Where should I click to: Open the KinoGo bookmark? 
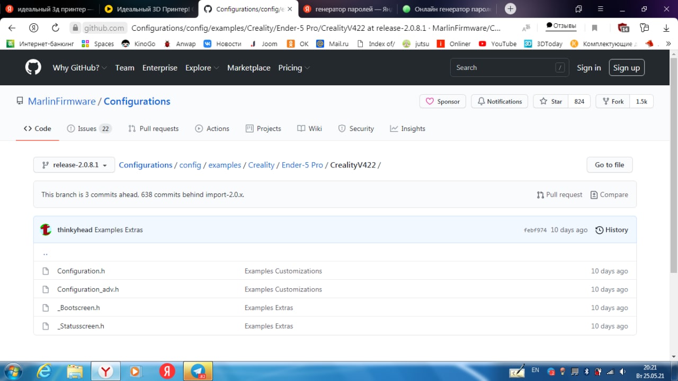[138, 44]
